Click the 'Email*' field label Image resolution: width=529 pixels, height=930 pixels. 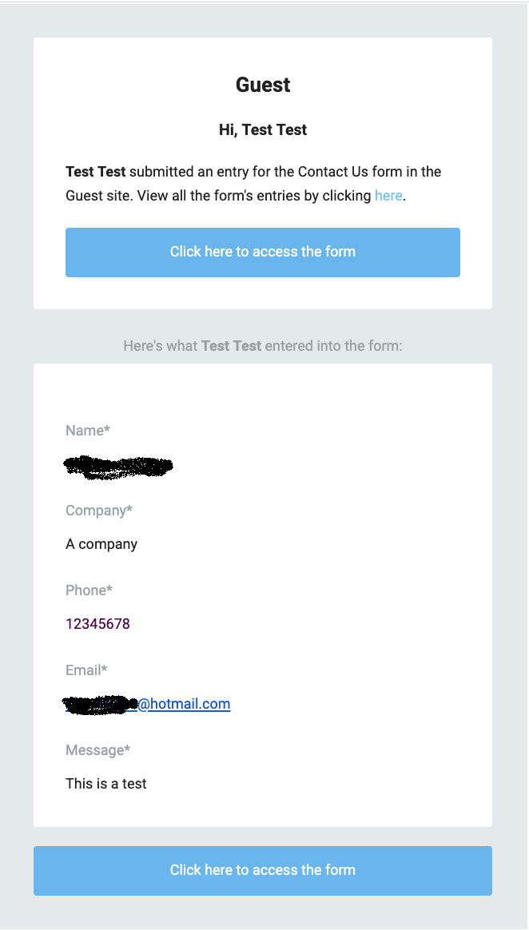pyautogui.click(x=86, y=670)
